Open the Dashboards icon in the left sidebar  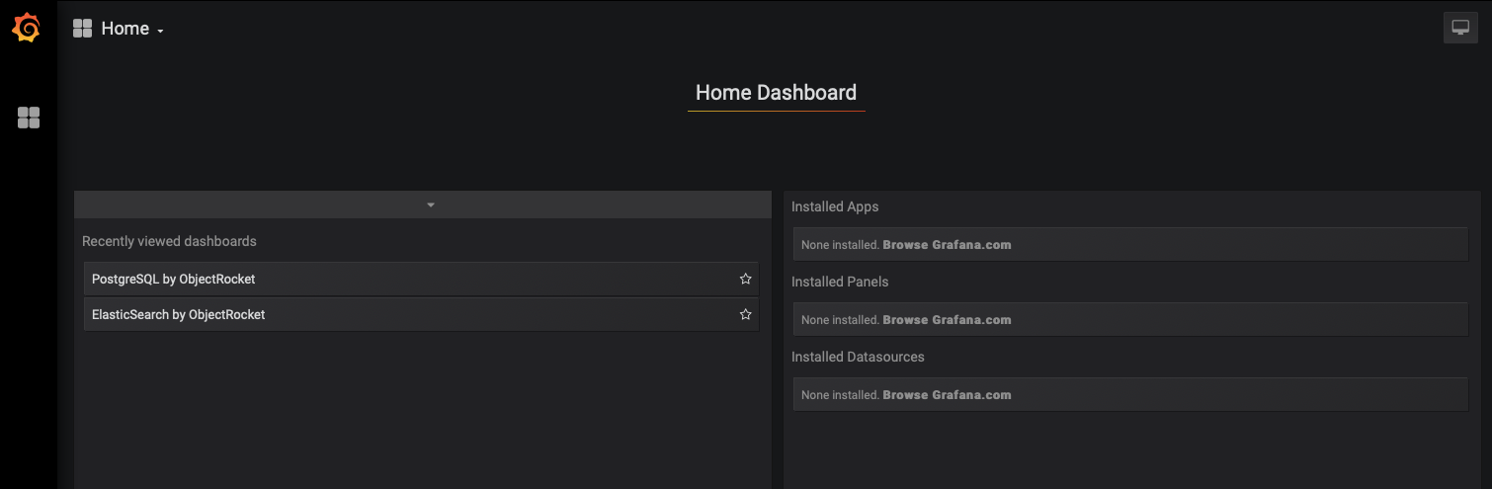(x=29, y=119)
